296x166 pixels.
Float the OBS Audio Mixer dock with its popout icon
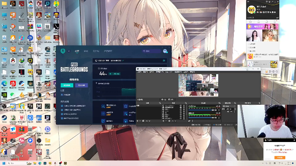[x=219, y=103]
